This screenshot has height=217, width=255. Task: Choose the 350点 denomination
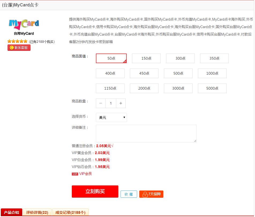coord(214,58)
